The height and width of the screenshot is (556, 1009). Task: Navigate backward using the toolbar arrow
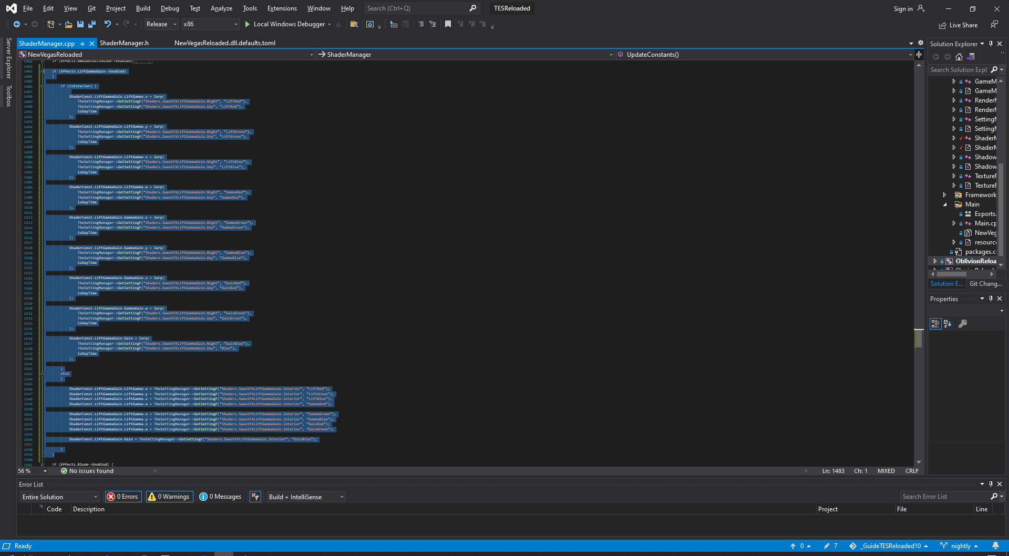[17, 24]
